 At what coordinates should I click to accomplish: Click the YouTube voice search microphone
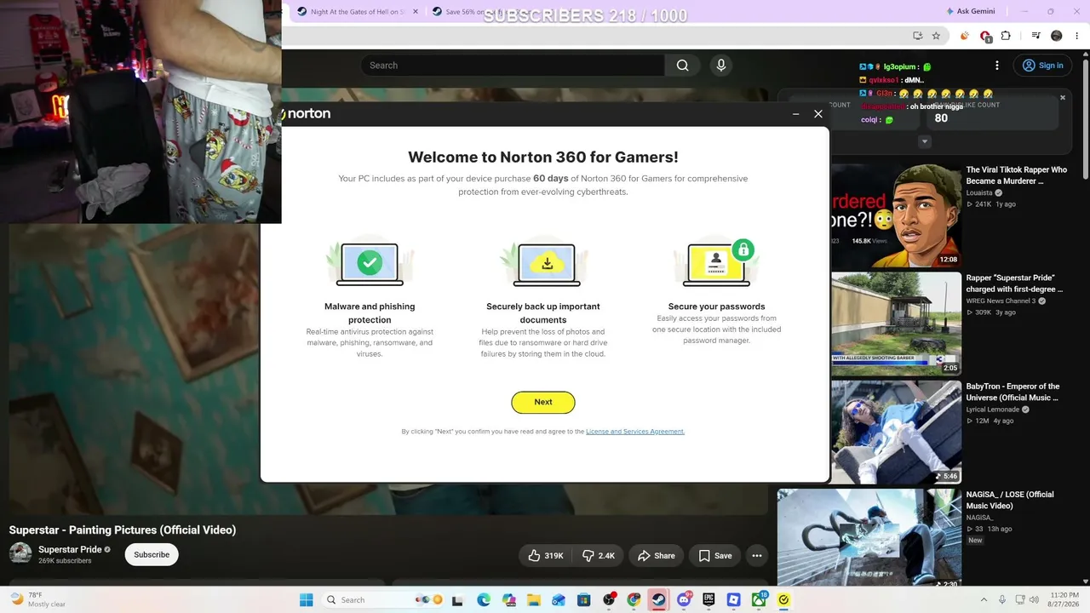tap(721, 66)
